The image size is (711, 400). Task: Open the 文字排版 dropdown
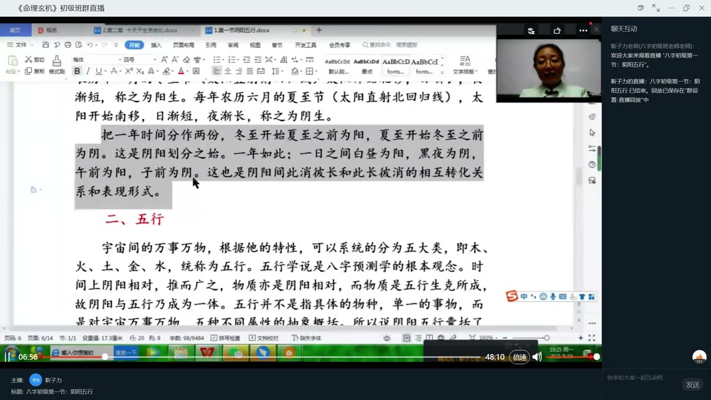[465, 65]
